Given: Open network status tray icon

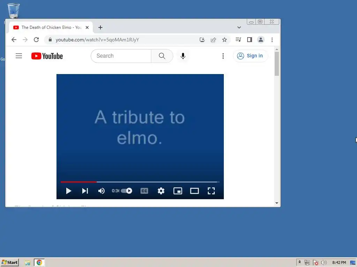Looking at the screenshot, I should (x=307, y=263).
